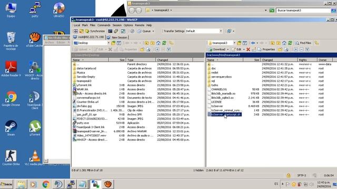The width and height of the screenshot is (337, 189).
Task: Switch to root@92.222.71.190 session tab
Action: 89,37
